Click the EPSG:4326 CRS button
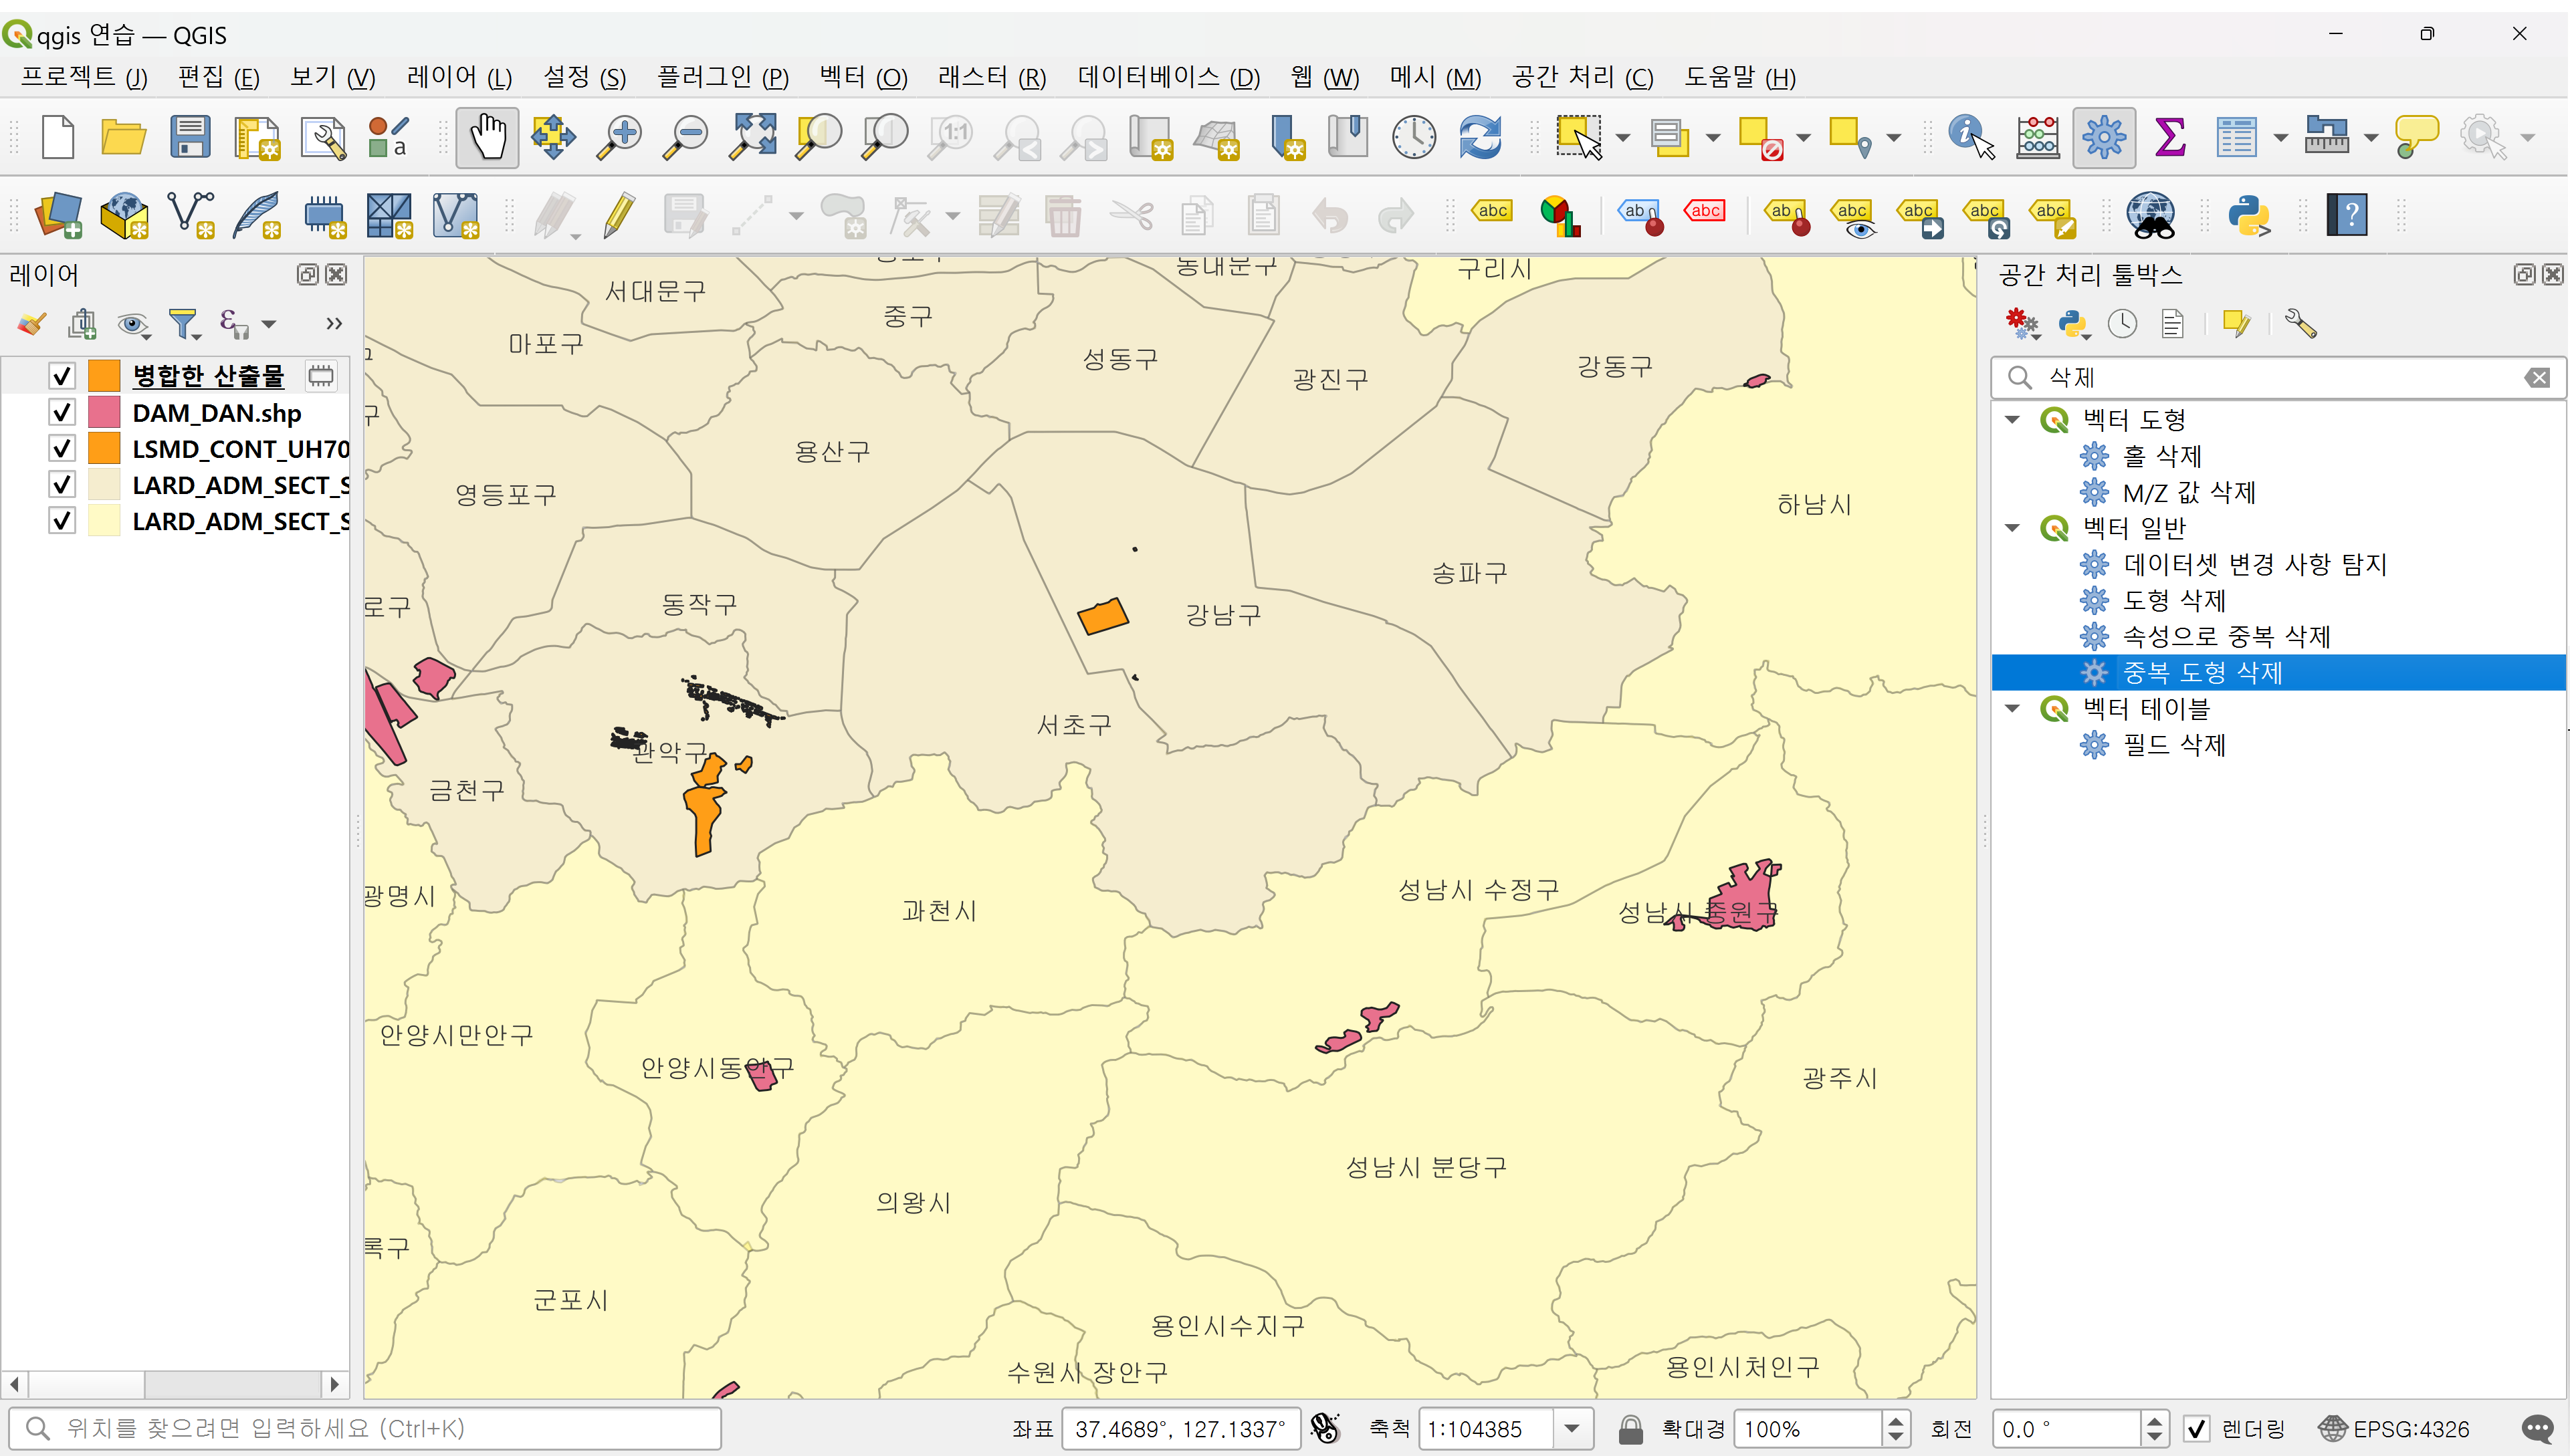 click(x=2394, y=1429)
